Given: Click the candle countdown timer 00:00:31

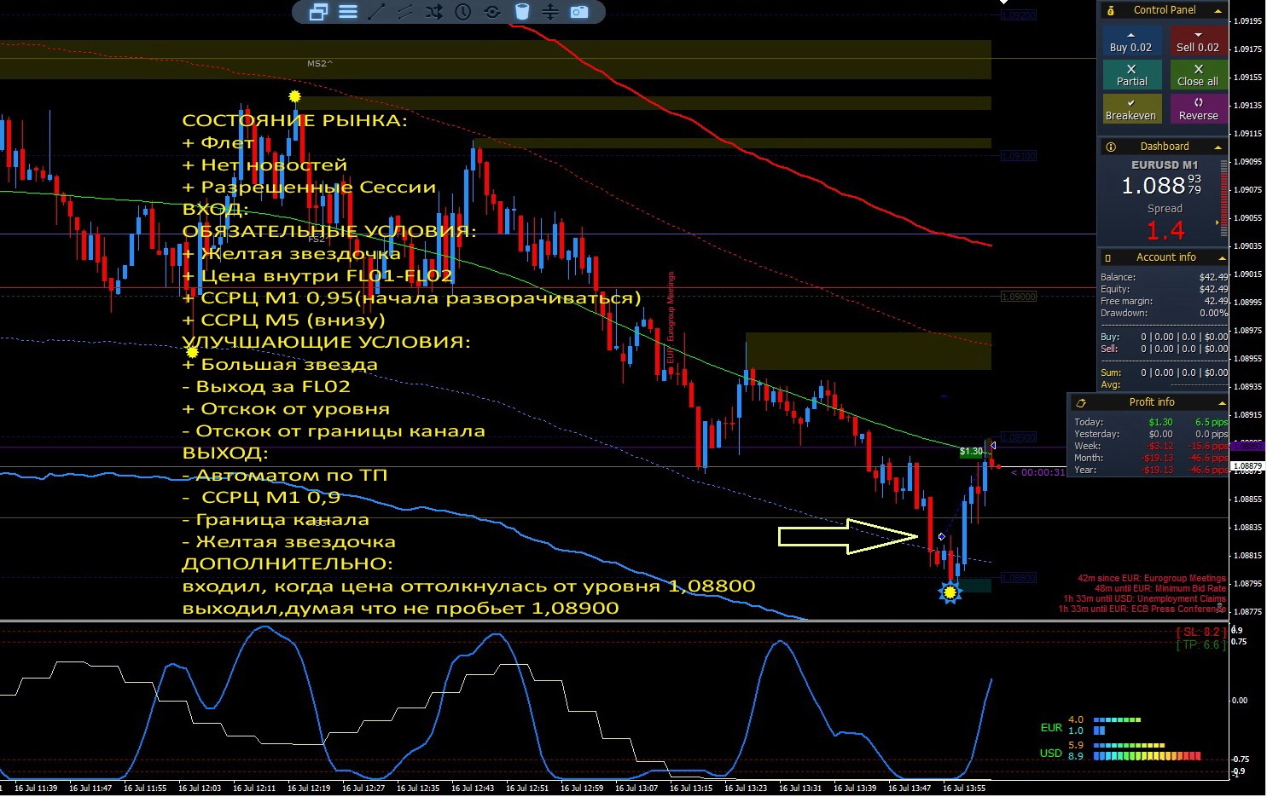Looking at the screenshot, I should click(x=1038, y=472).
